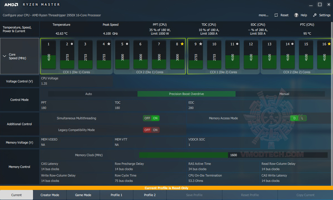This screenshot has width=333, height=200.
Task: Click core 10 speed bar
Action: [x=214, y=54]
